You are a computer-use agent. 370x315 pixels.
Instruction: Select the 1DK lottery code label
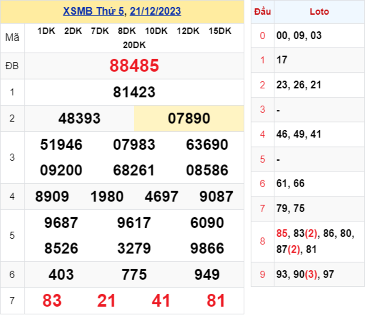[46, 31]
